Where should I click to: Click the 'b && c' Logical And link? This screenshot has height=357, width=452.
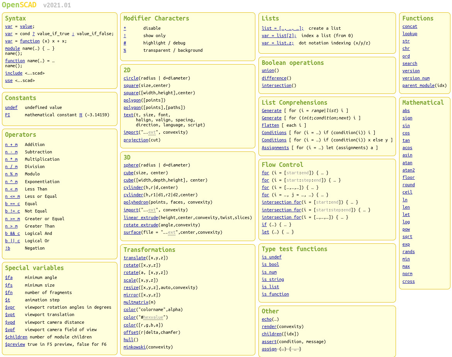[12, 234]
